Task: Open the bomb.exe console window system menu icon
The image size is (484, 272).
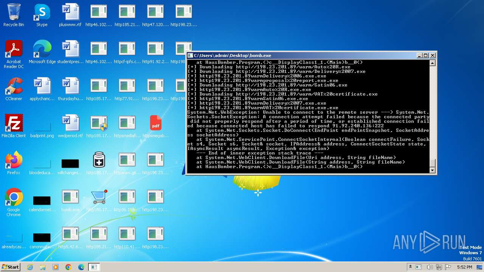Action: pyautogui.click(x=191, y=56)
